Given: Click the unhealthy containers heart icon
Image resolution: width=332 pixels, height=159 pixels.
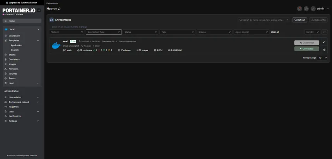Looking at the screenshot, I should click(x=110, y=50).
